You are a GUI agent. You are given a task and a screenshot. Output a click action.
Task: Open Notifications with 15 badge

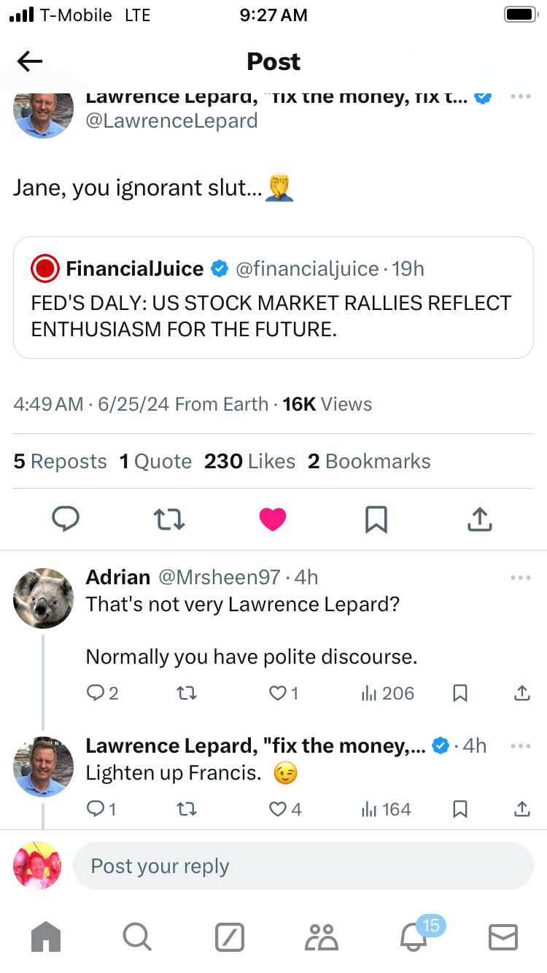point(414,937)
